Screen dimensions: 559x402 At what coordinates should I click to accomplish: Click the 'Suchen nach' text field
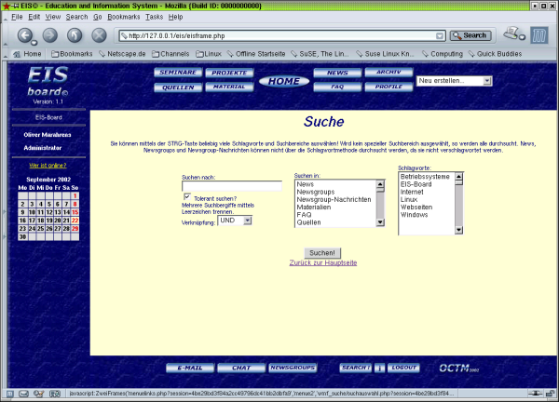(x=231, y=186)
